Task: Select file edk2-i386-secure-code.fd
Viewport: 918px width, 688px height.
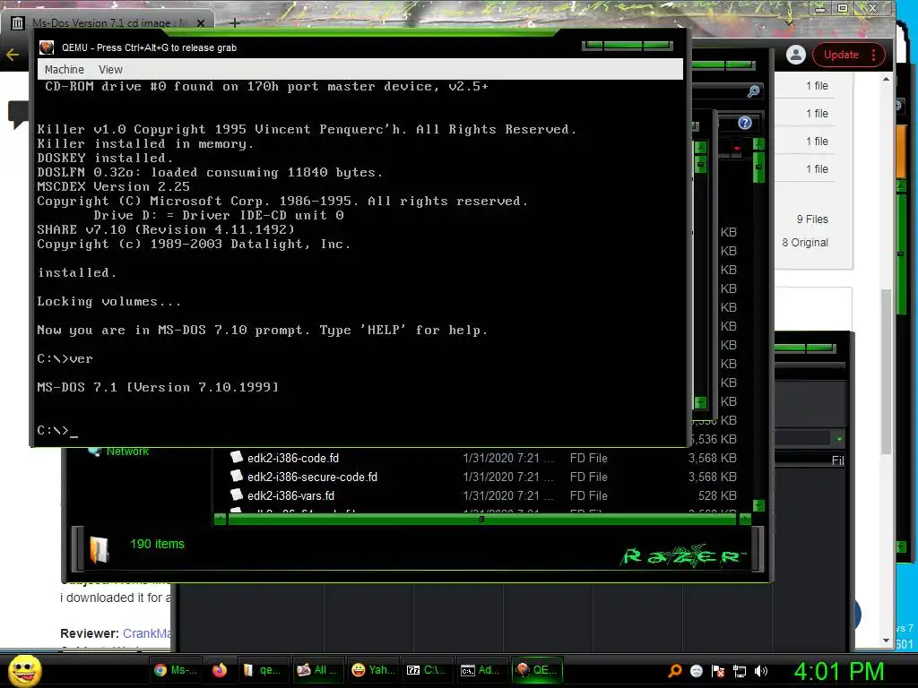Action: pos(312,477)
